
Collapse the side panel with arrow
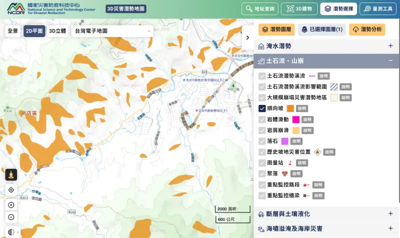[x=247, y=37]
